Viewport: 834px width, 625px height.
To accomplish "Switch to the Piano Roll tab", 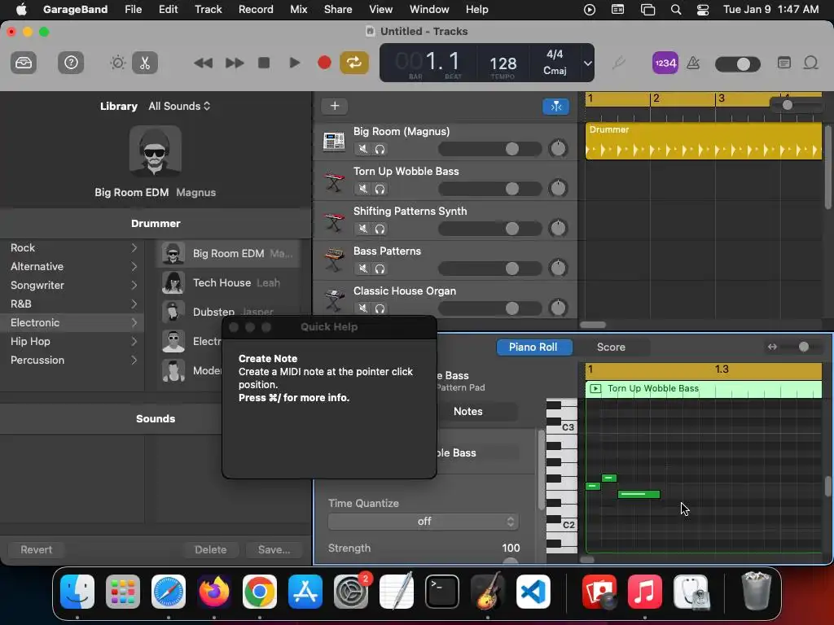I will (533, 347).
